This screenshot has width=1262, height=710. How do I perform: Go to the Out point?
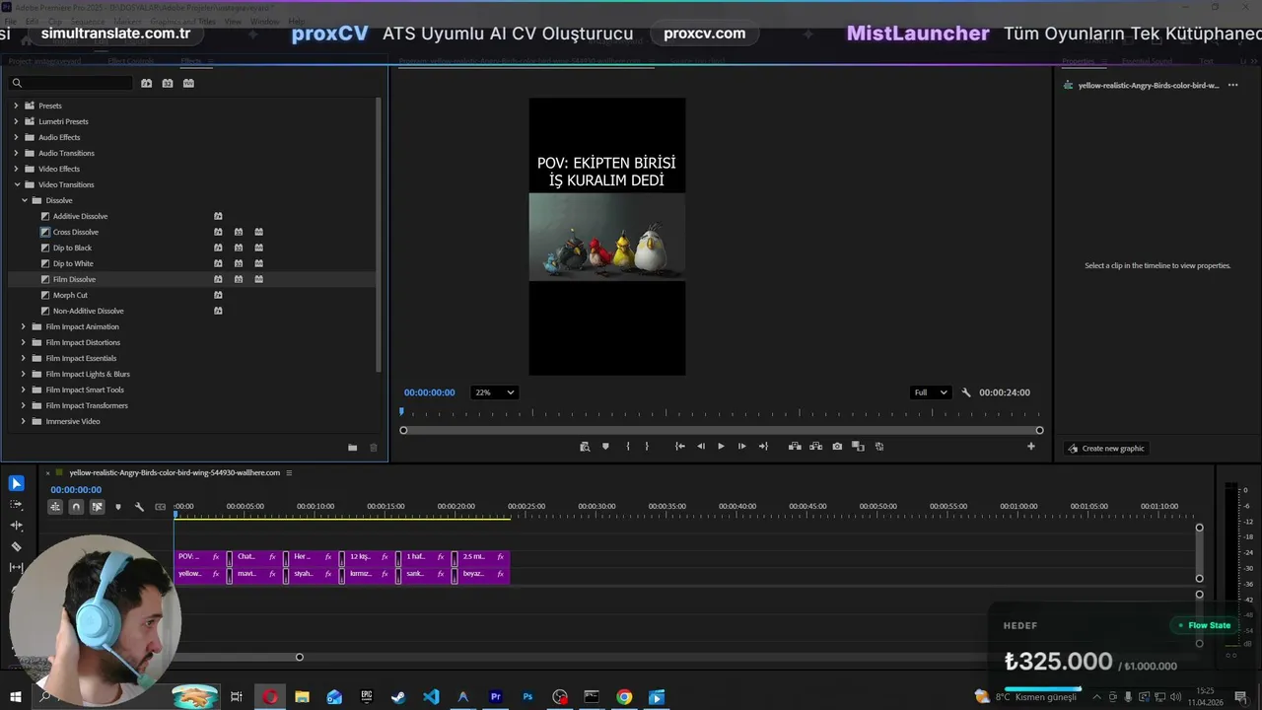763,447
